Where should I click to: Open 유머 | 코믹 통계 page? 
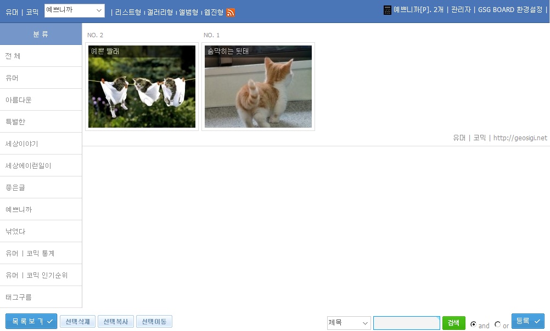coord(41,253)
